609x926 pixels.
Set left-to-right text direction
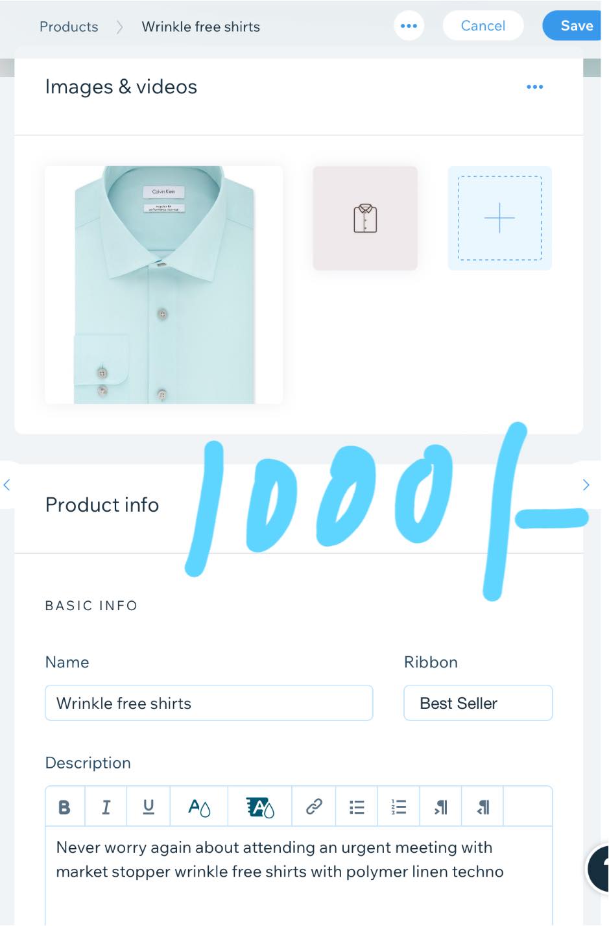[x=440, y=807]
